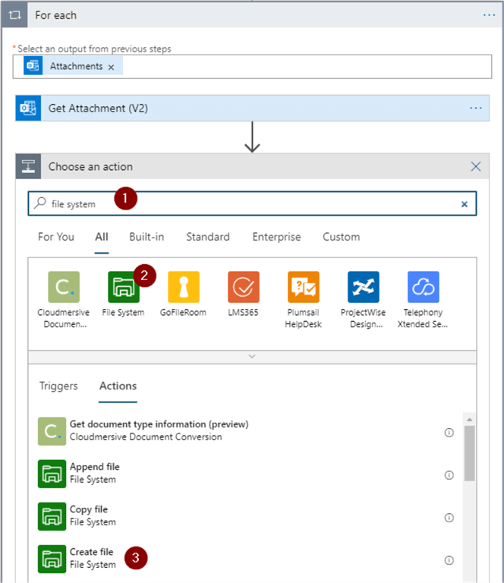
Task: Switch to the Triggers tab
Action: point(58,386)
